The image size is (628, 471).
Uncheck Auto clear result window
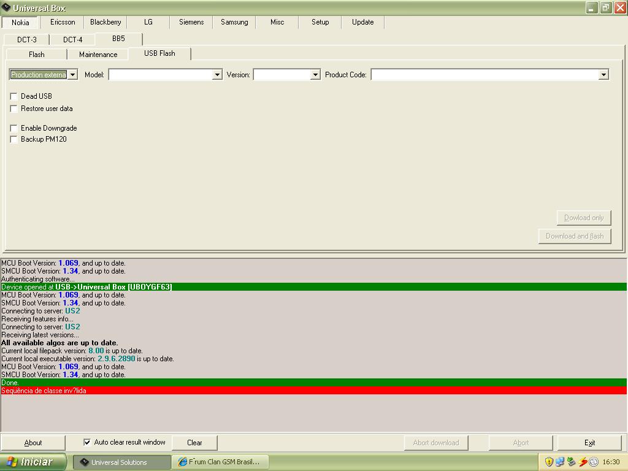pyautogui.click(x=86, y=442)
